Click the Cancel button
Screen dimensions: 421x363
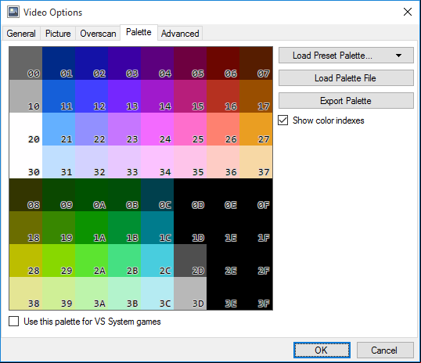pos(385,350)
